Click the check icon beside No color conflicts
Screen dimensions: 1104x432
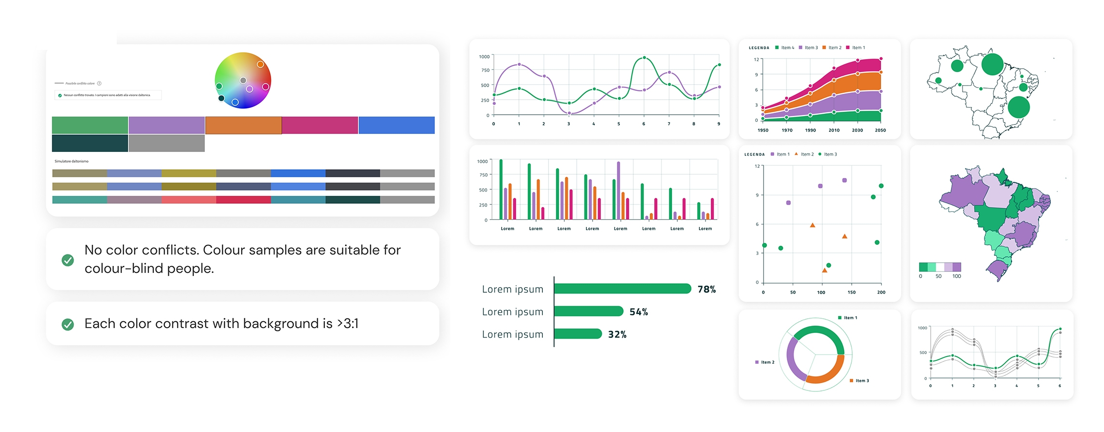(x=68, y=260)
